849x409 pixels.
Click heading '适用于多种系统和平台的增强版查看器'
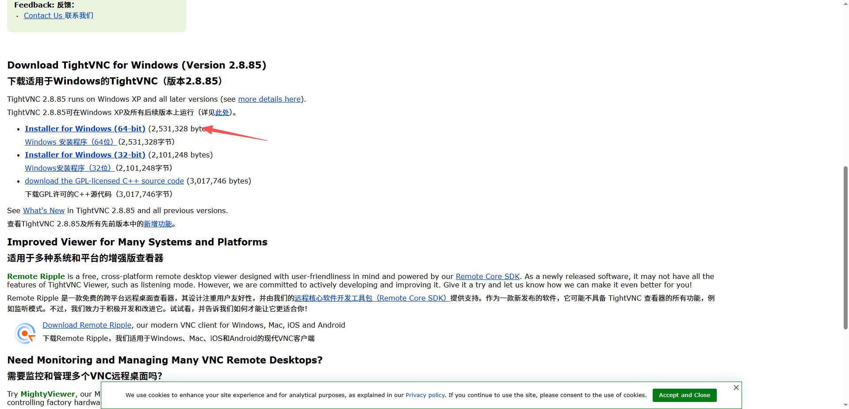(x=85, y=258)
